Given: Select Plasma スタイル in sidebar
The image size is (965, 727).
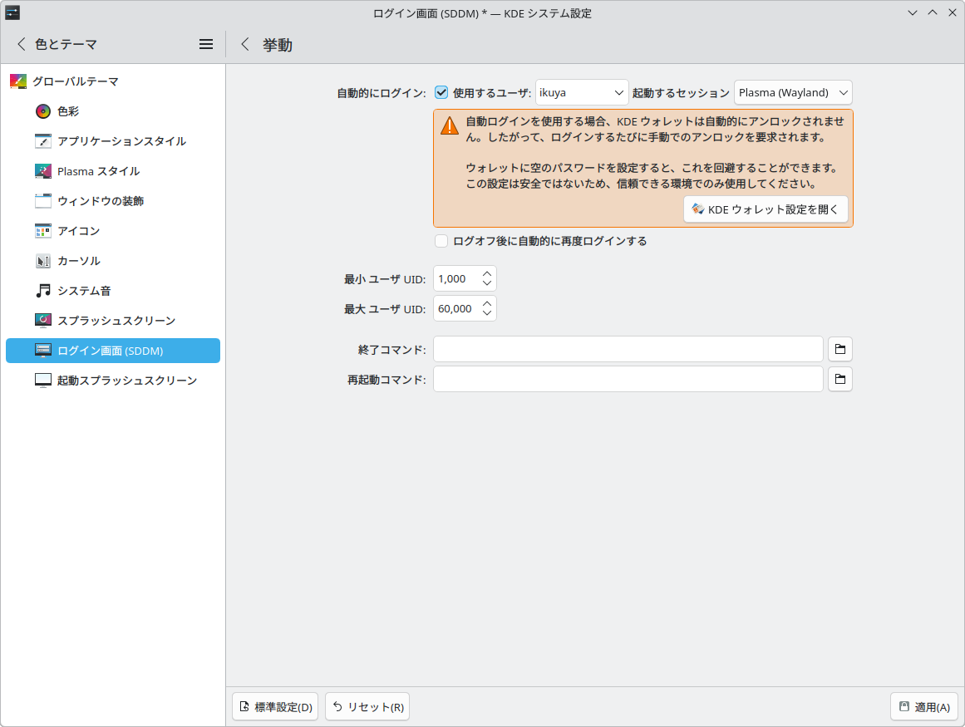Looking at the screenshot, I should coord(113,171).
